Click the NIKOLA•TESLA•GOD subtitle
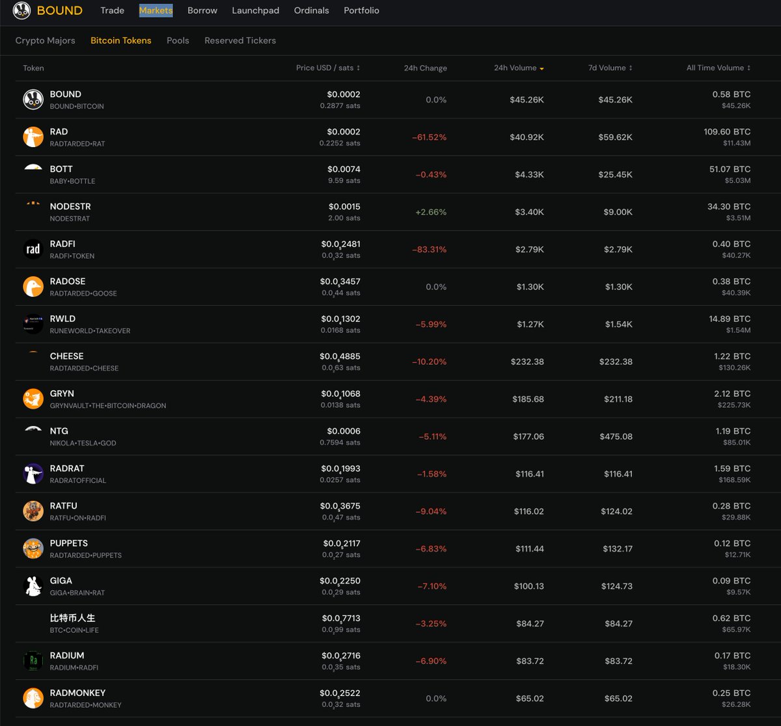This screenshot has height=726, width=781. 83,443
